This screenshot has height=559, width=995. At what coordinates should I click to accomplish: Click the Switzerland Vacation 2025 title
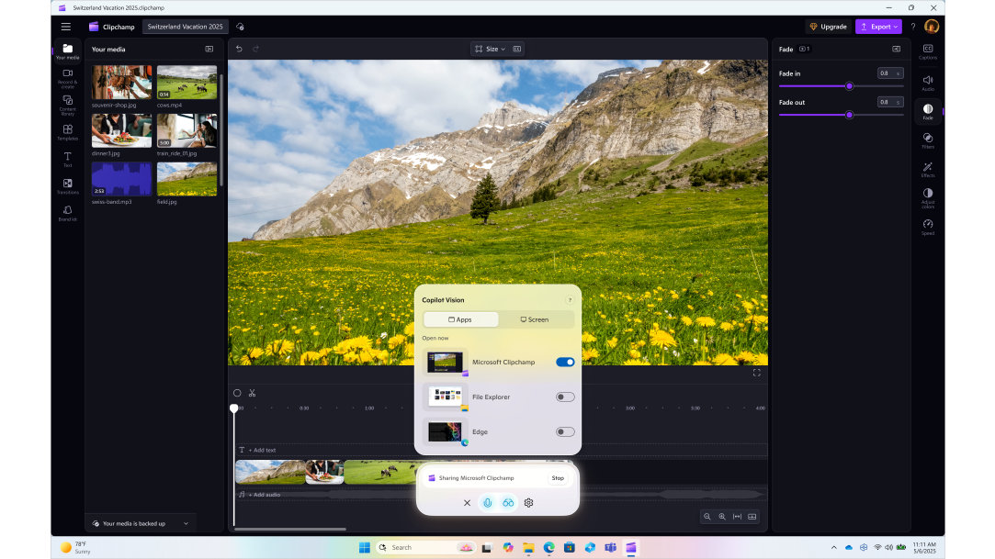pyautogui.click(x=185, y=27)
